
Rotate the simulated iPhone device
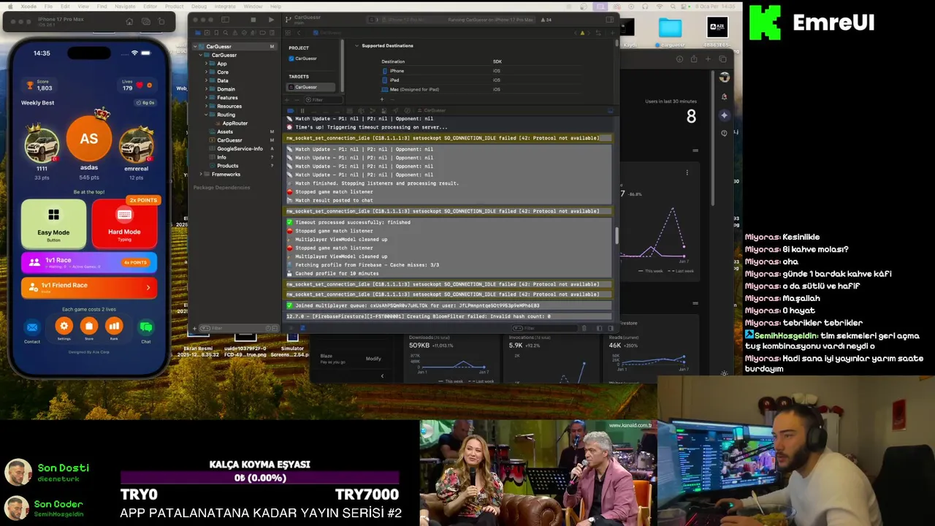click(161, 21)
